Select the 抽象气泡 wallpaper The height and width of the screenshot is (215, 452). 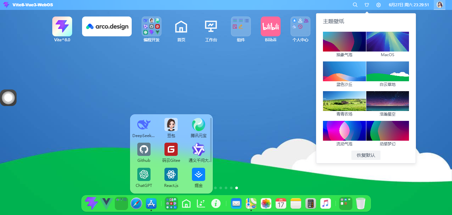click(x=344, y=42)
